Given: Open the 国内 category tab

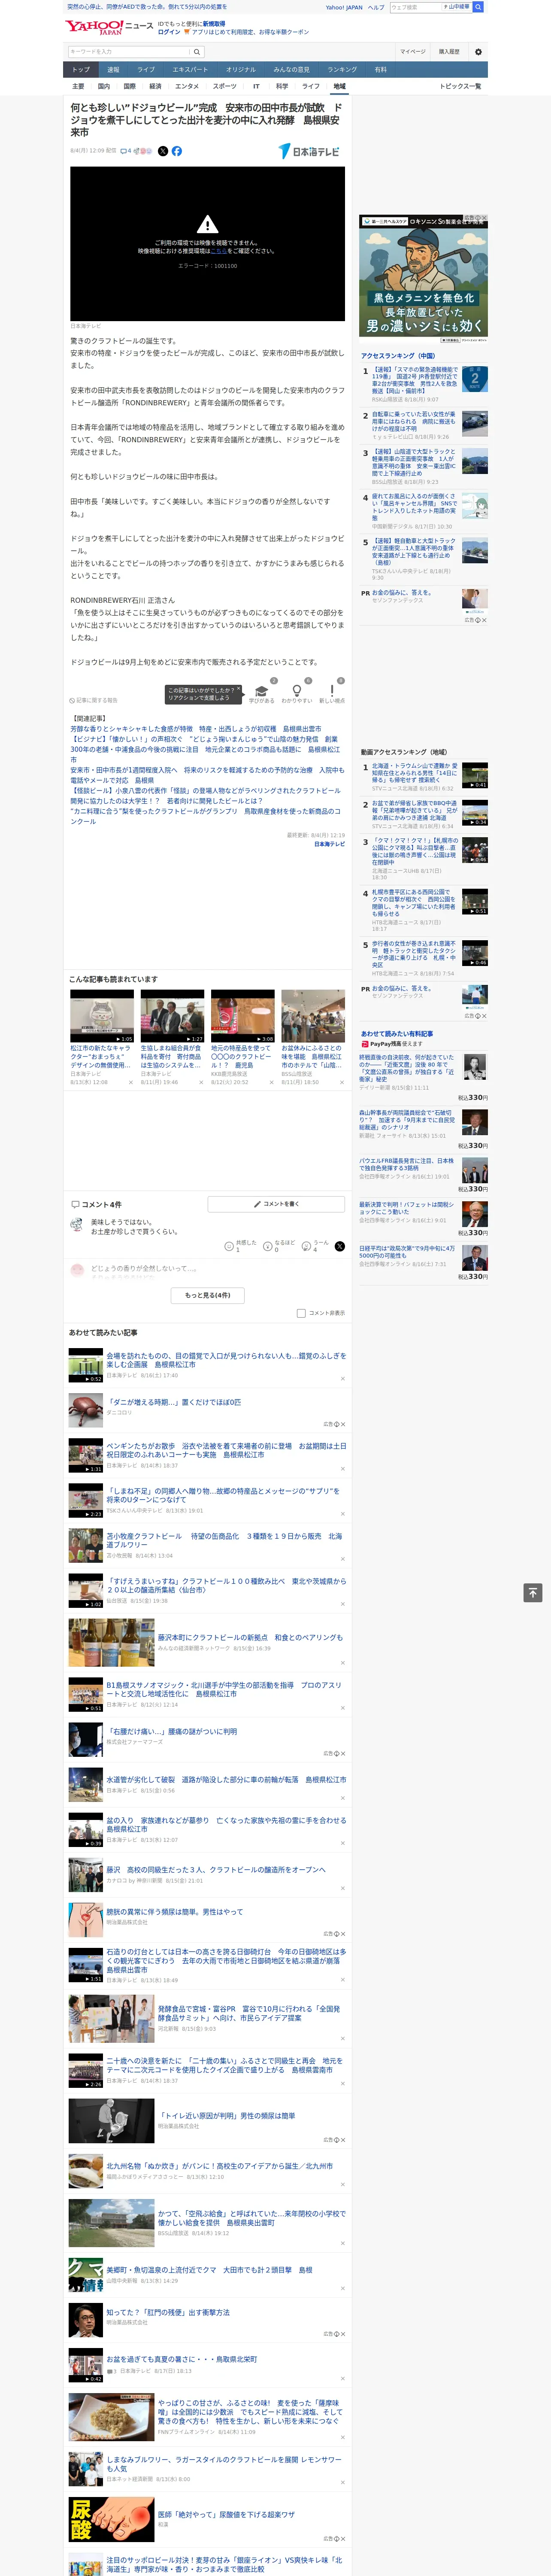Looking at the screenshot, I should click(x=104, y=86).
